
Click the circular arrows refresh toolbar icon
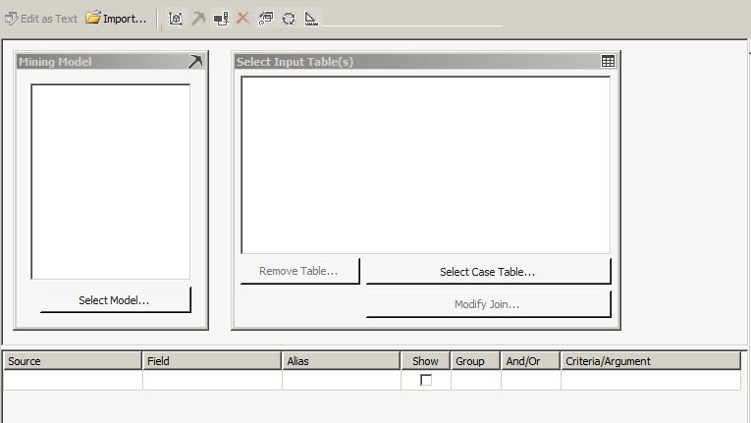point(289,19)
